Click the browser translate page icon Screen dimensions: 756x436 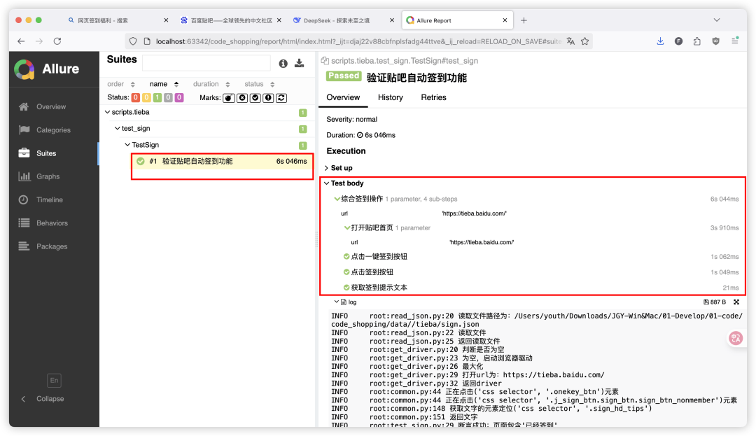pyautogui.click(x=570, y=41)
